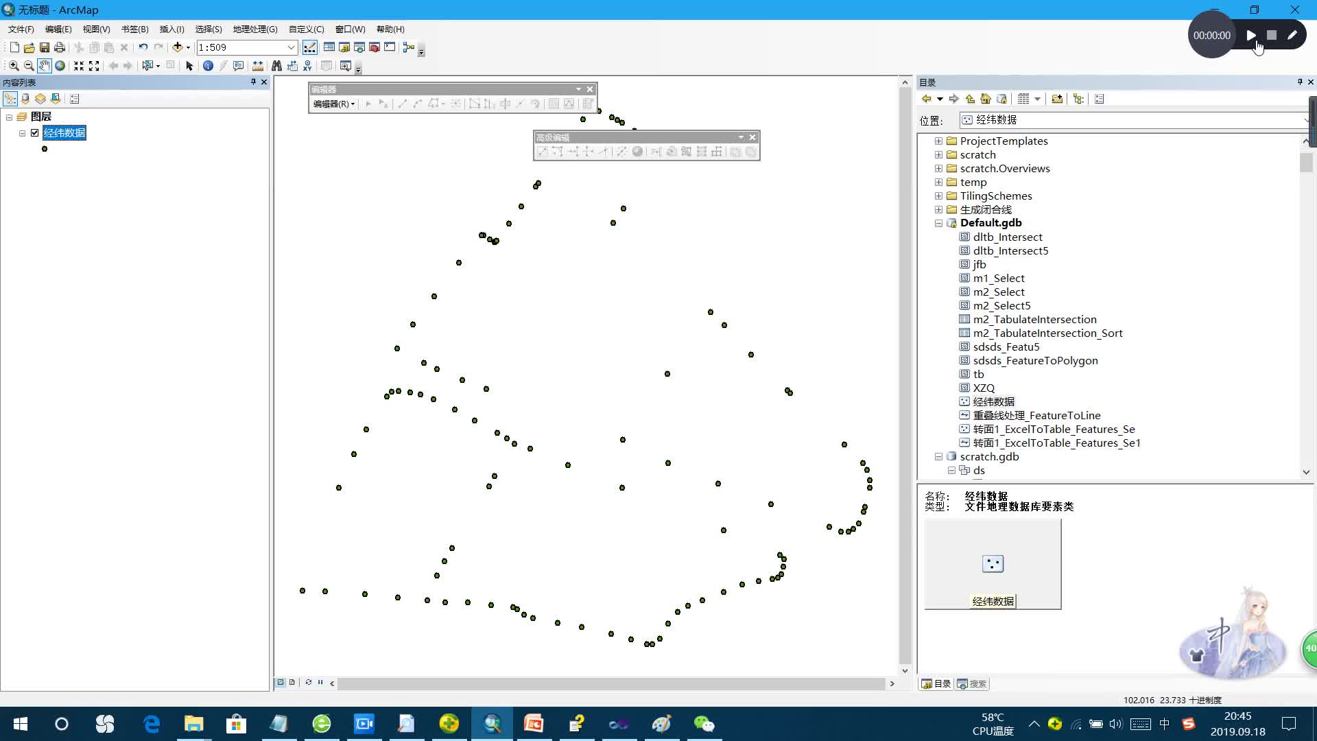
Task: Collapse the Default.gdb node
Action: (x=938, y=223)
